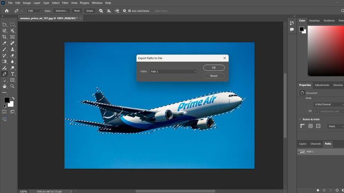Switch to the Layers tab
This screenshot has width=344, height=193.
(x=303, y=144)
